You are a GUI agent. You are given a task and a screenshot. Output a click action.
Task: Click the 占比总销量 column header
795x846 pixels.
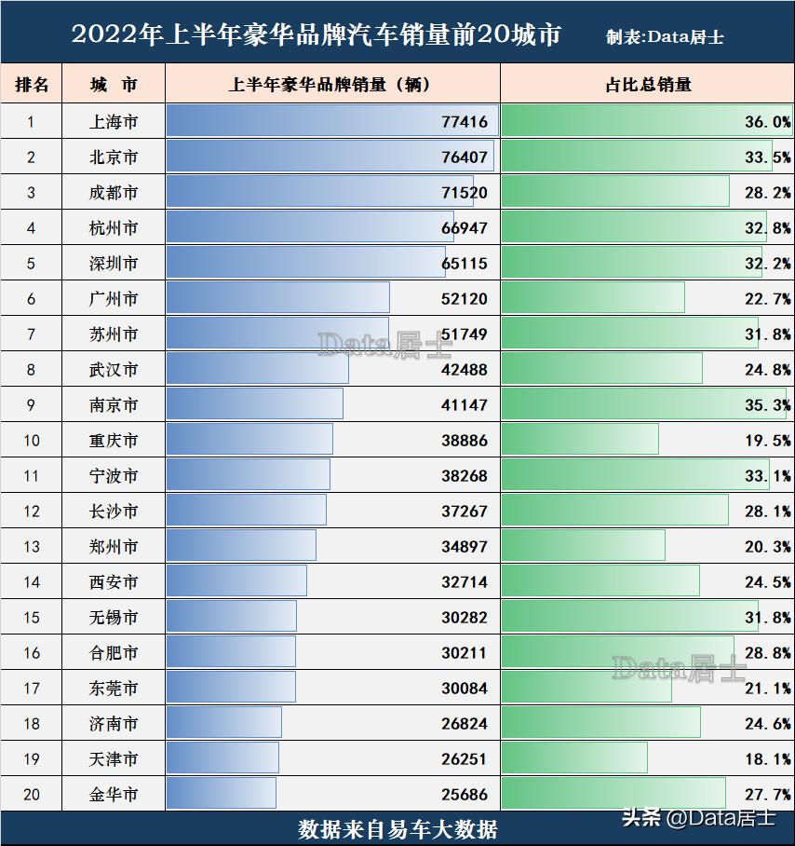tap(648, 83)
